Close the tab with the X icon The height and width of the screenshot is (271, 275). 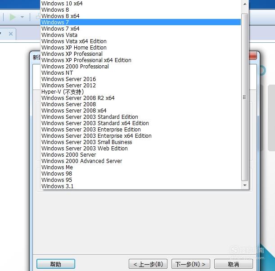[x=11, y=34]
